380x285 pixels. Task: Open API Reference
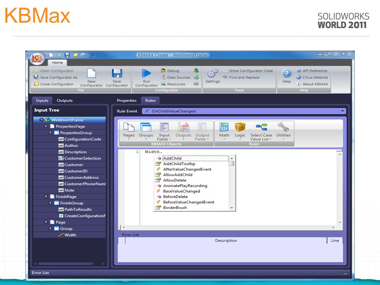(x=312, y=71)
